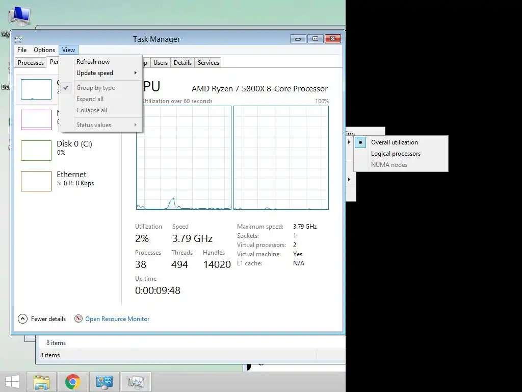522x392 pixels.
Task: Close the Task Manager window
Action: click(x=332, y=39)
